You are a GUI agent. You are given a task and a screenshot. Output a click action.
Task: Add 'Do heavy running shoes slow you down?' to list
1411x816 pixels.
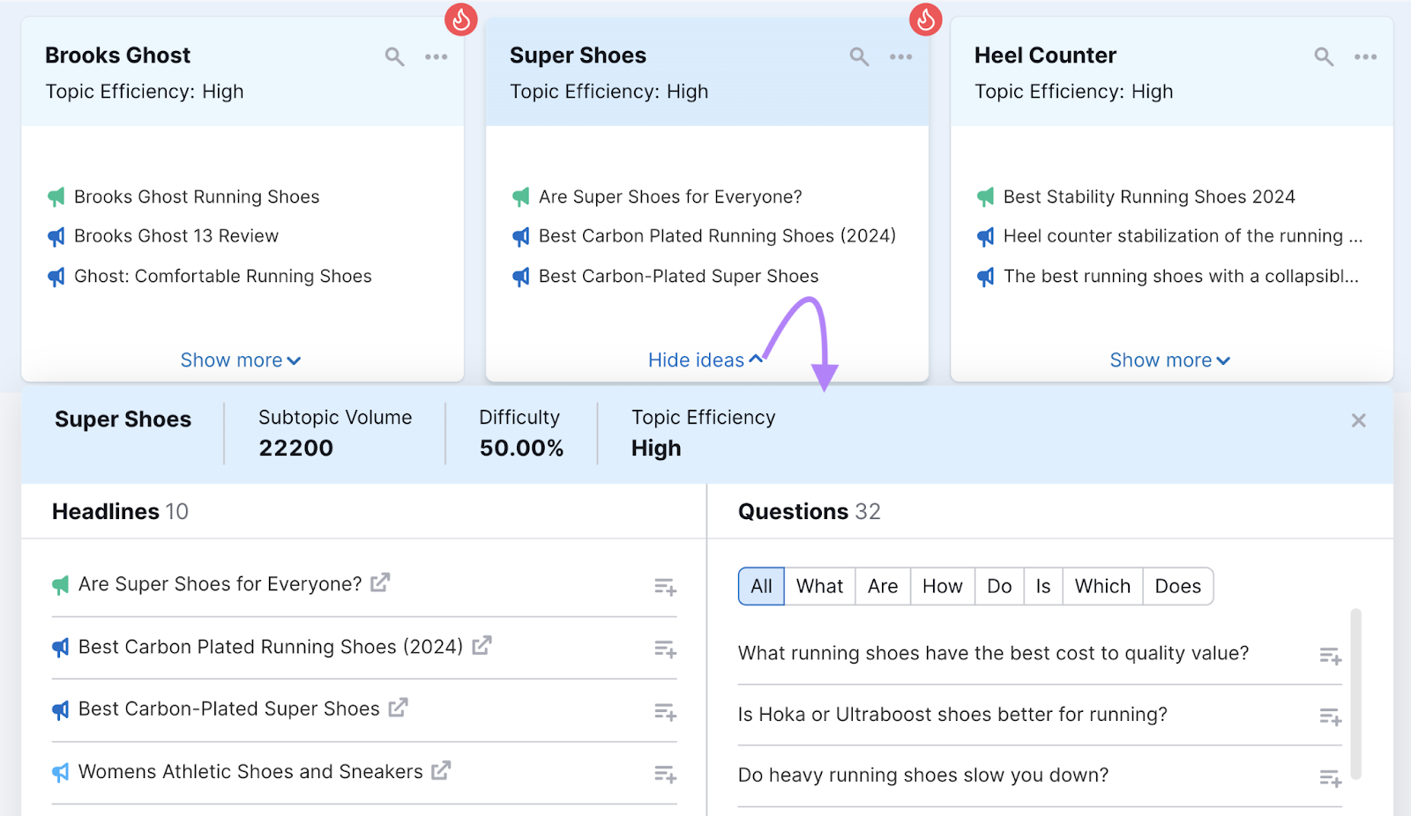[1330, 776]
